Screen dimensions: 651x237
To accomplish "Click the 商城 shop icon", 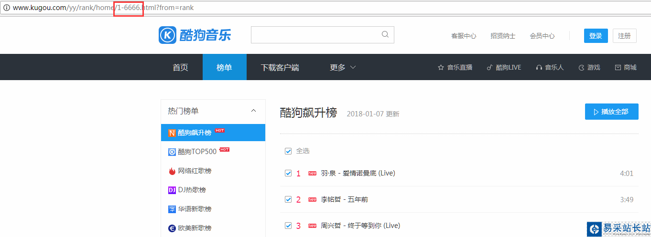I will pyautogui.click(x=618, y=67).
